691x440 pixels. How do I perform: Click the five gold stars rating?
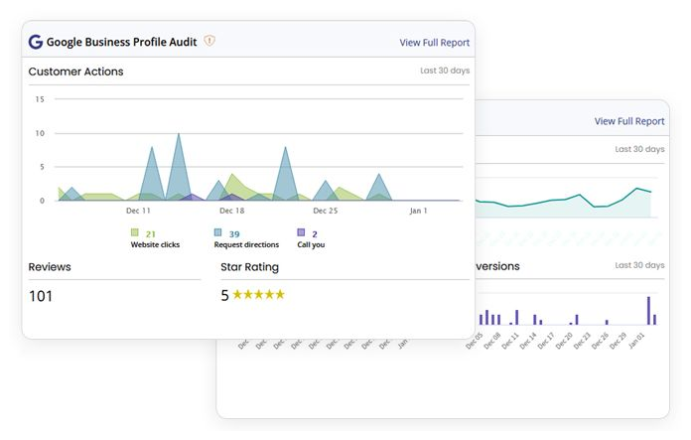coord(259,295)
